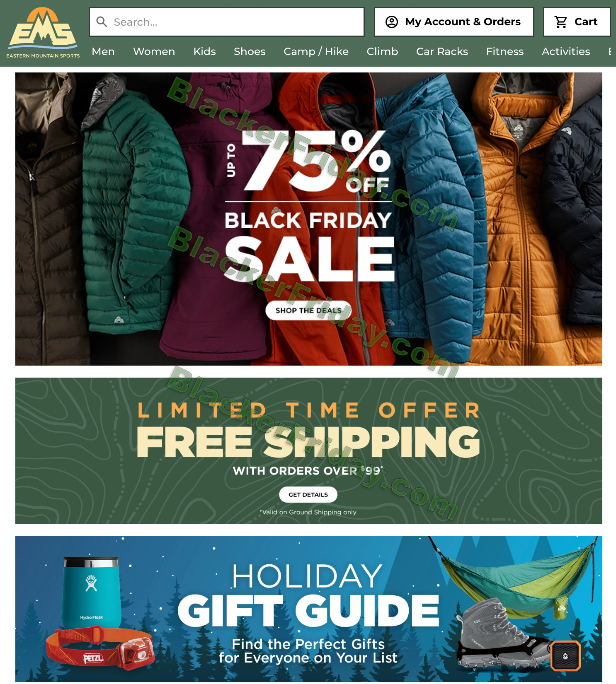The width and height of the screenshot is (616, 684).
Task: Click the Hydro Flask tumbler image
Action: [x=92, y=593]
